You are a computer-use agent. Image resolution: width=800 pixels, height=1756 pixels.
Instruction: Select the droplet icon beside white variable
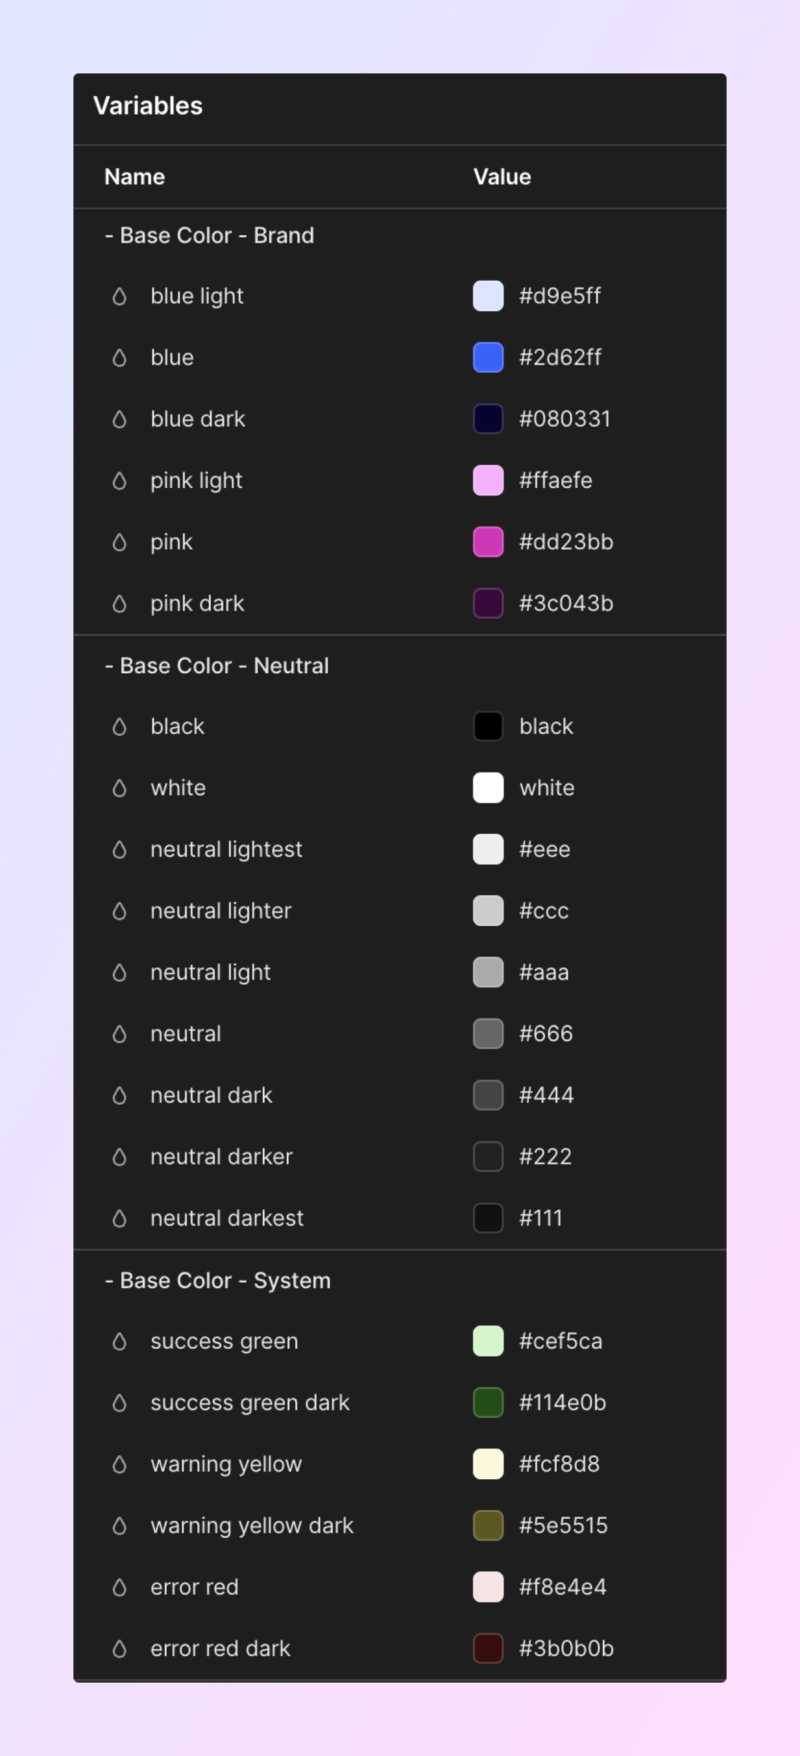coord(119,788)
